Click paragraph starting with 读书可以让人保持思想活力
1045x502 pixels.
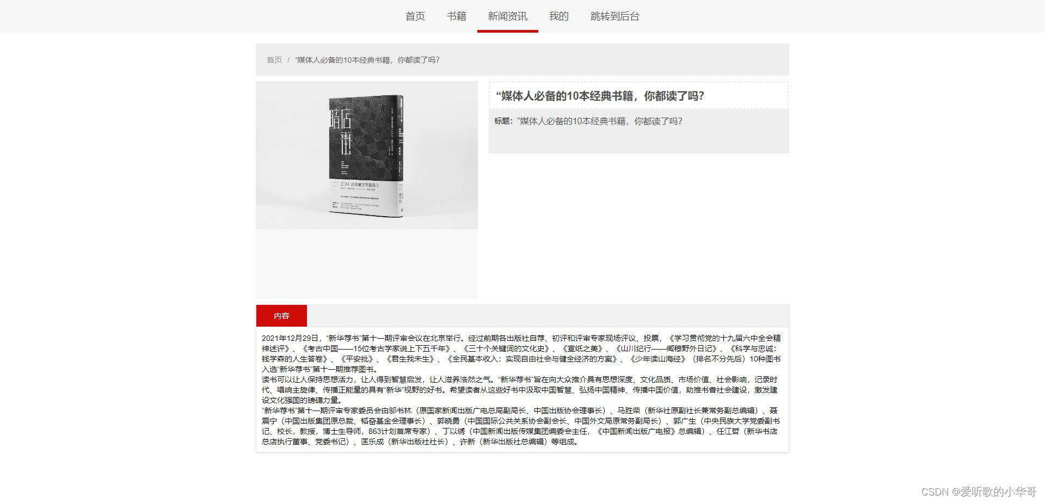520,390
